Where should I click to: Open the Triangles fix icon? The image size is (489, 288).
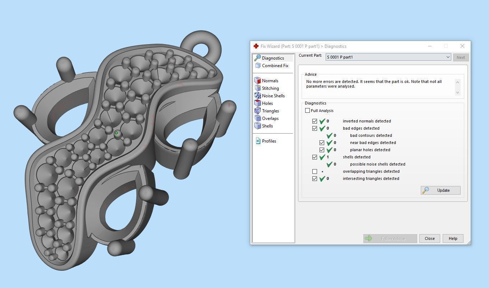(257, 111)
